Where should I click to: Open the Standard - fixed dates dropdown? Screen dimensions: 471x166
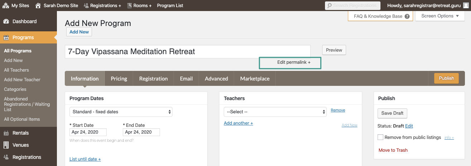pyautogui.click(x=121, y=112)
